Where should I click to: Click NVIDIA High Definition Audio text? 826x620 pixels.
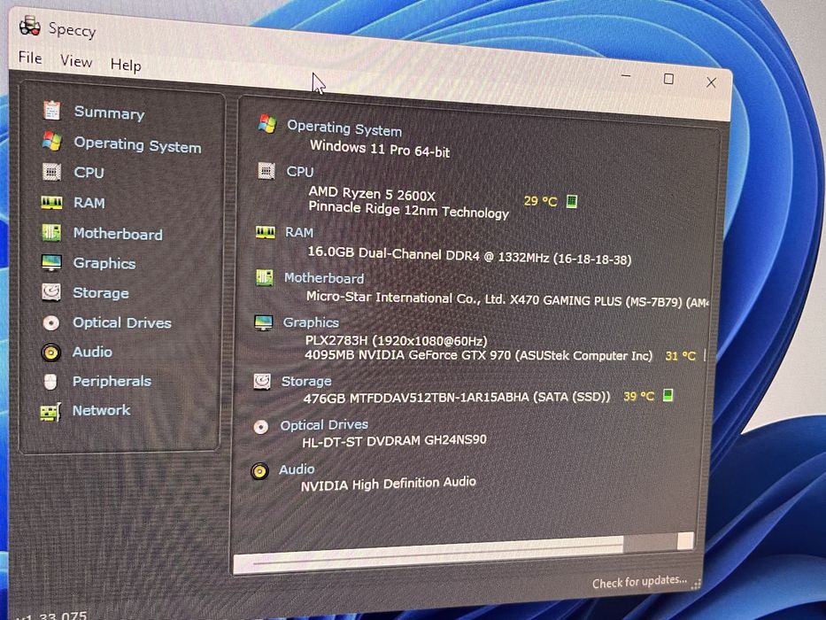pos(389,484)
